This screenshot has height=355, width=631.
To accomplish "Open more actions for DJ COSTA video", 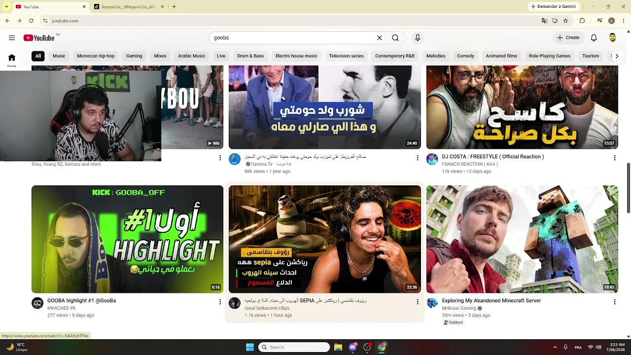I will 615,158.
